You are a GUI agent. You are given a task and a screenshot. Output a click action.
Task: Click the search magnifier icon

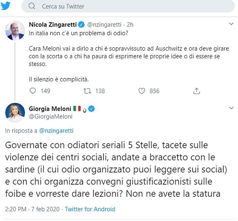click(x=32, y=6)
